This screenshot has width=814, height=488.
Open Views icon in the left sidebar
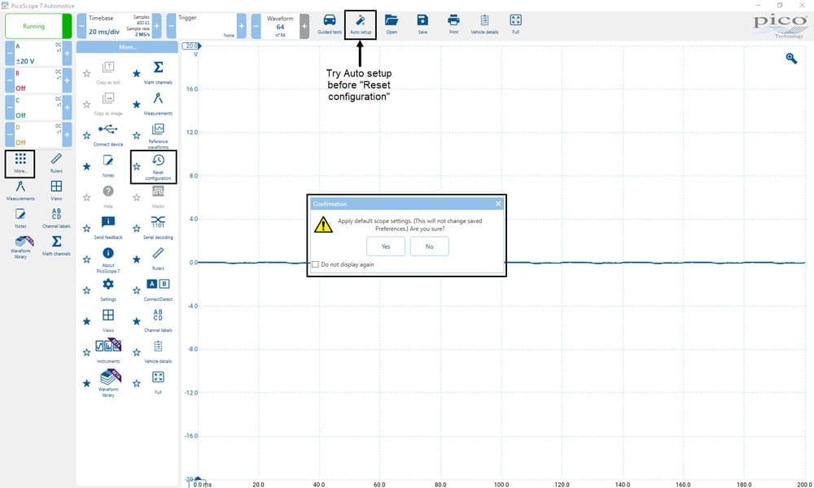[x=56, y=190]
